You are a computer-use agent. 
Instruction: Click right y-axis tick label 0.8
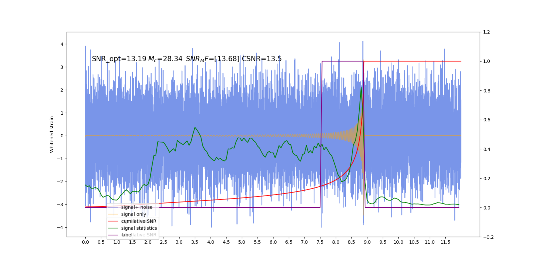pyautogui.click(x=487, y=91)
